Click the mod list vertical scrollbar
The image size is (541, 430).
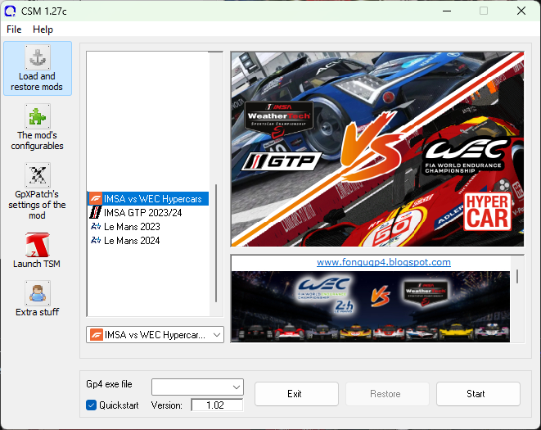click(216, 243)
